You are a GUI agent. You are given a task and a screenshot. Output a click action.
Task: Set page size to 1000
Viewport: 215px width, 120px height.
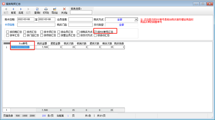click(25, 116)
